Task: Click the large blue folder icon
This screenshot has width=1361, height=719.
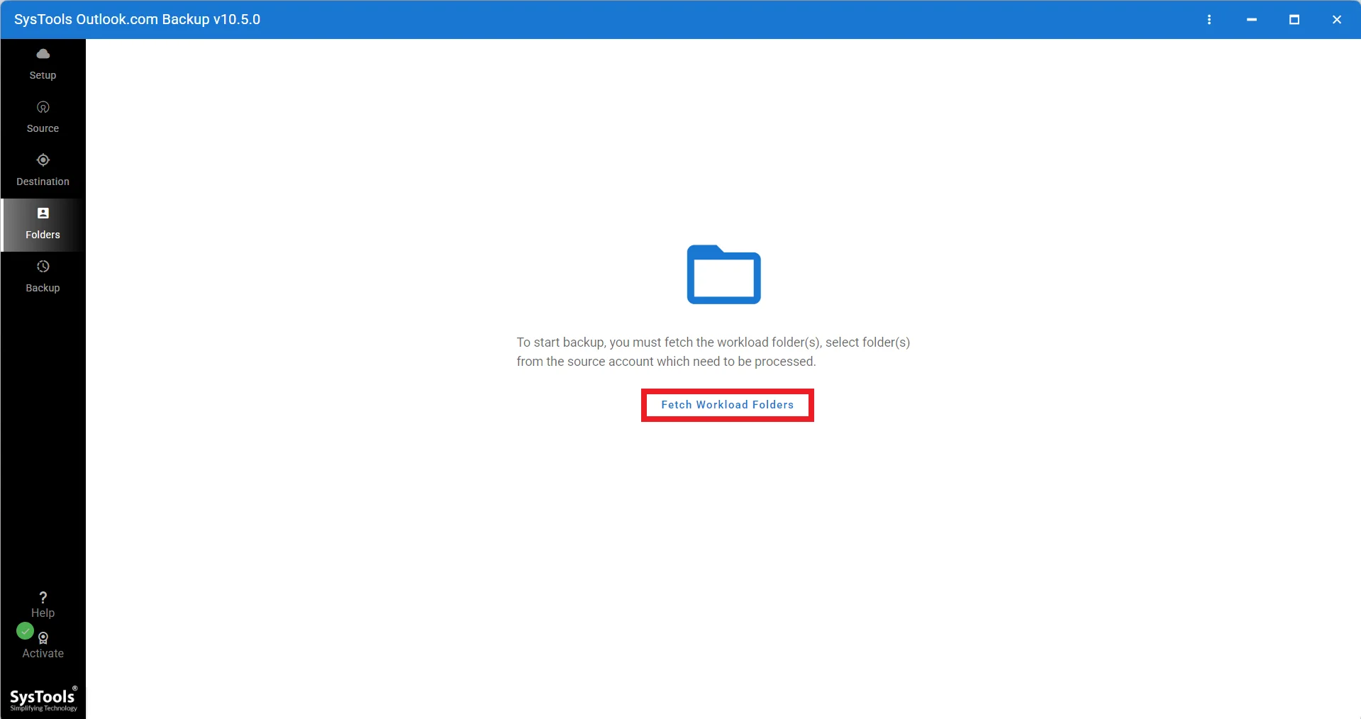Action: tap(723, 274)
